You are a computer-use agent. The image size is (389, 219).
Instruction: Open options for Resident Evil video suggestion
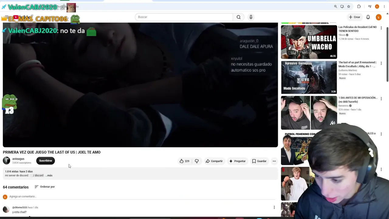[381, 28]
